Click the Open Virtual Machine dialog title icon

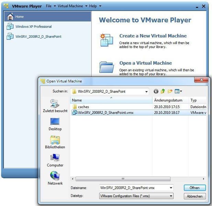point(43,81)
